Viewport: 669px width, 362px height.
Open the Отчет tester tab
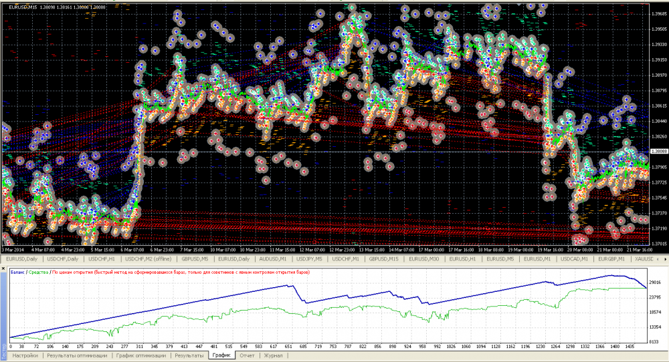[x=247, y=355]
